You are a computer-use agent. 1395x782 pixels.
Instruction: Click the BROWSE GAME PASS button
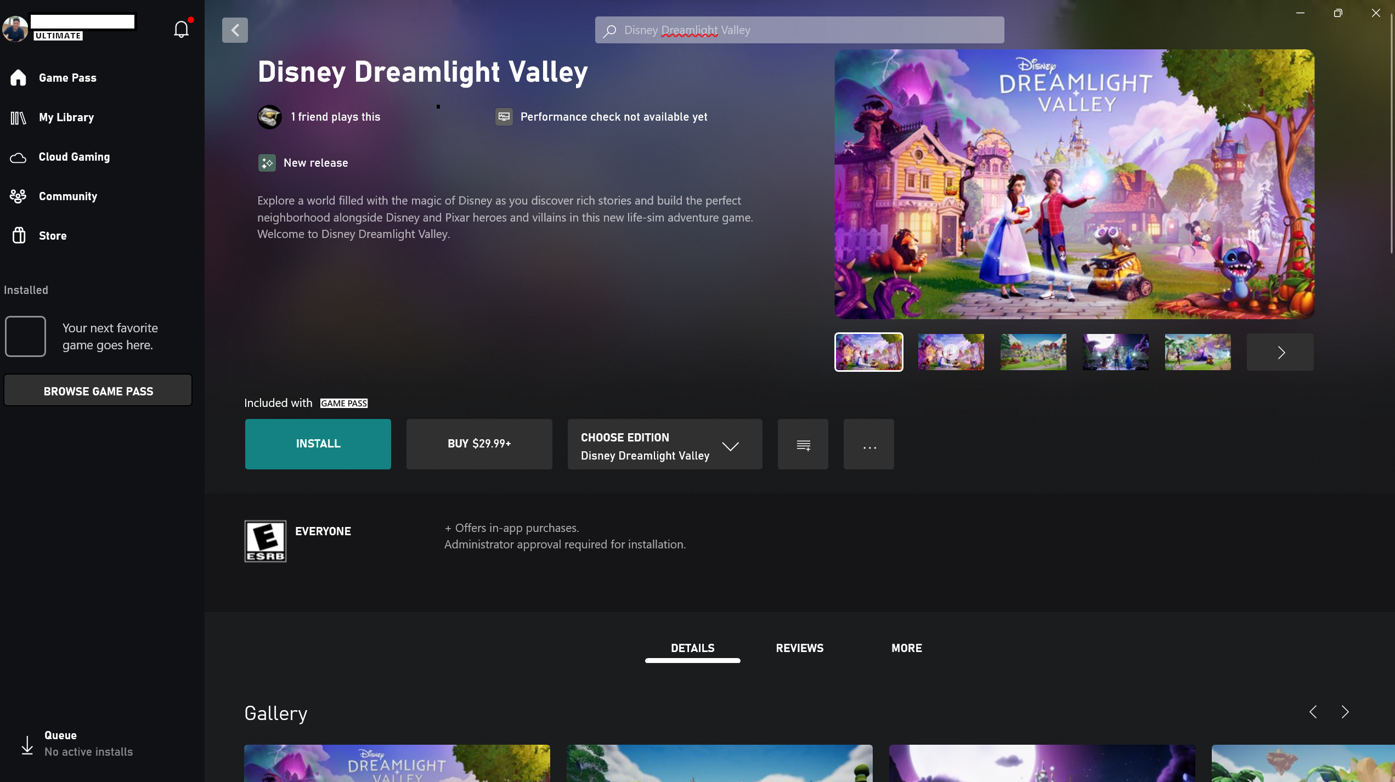tap(98, 390)
